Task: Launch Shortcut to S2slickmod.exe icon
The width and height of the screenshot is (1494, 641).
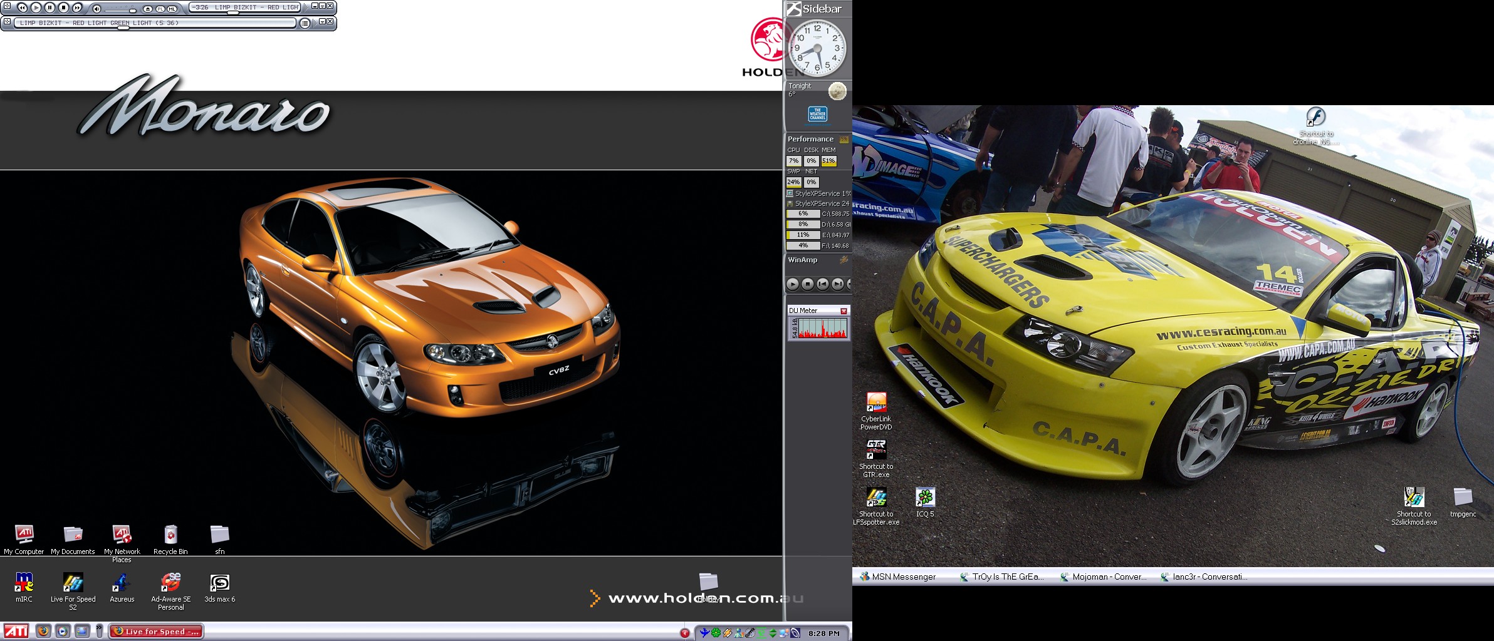Action: 1414,506
